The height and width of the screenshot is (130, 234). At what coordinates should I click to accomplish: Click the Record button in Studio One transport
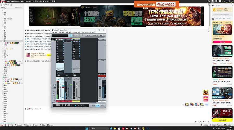pos(81,106)
